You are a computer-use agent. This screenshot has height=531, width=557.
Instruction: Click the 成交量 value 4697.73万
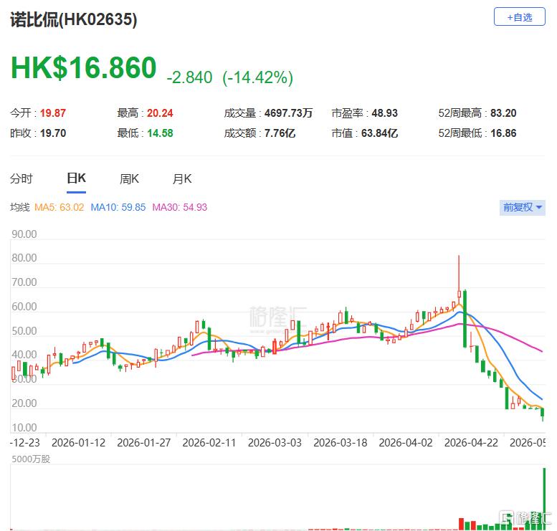click(288, 113)
